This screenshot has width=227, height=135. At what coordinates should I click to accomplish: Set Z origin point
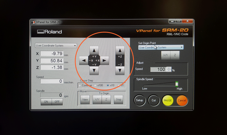click(175, 55)
